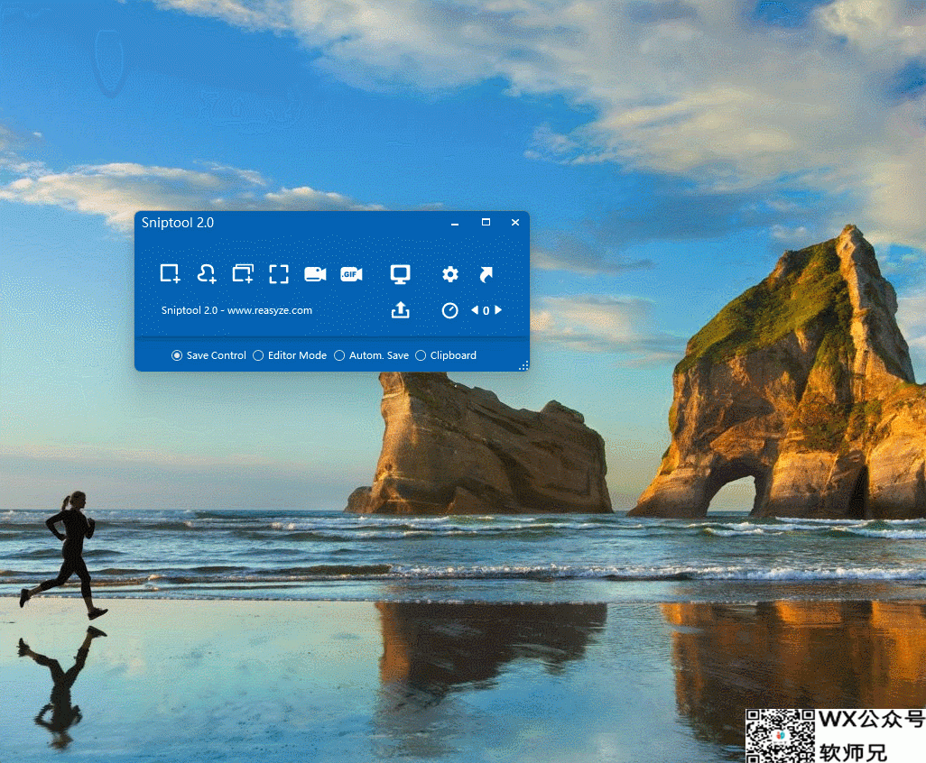Click the monitor screen icon
Image resolution: width=926 pixels, height=763 pixels.
click(x=401, y=274)
